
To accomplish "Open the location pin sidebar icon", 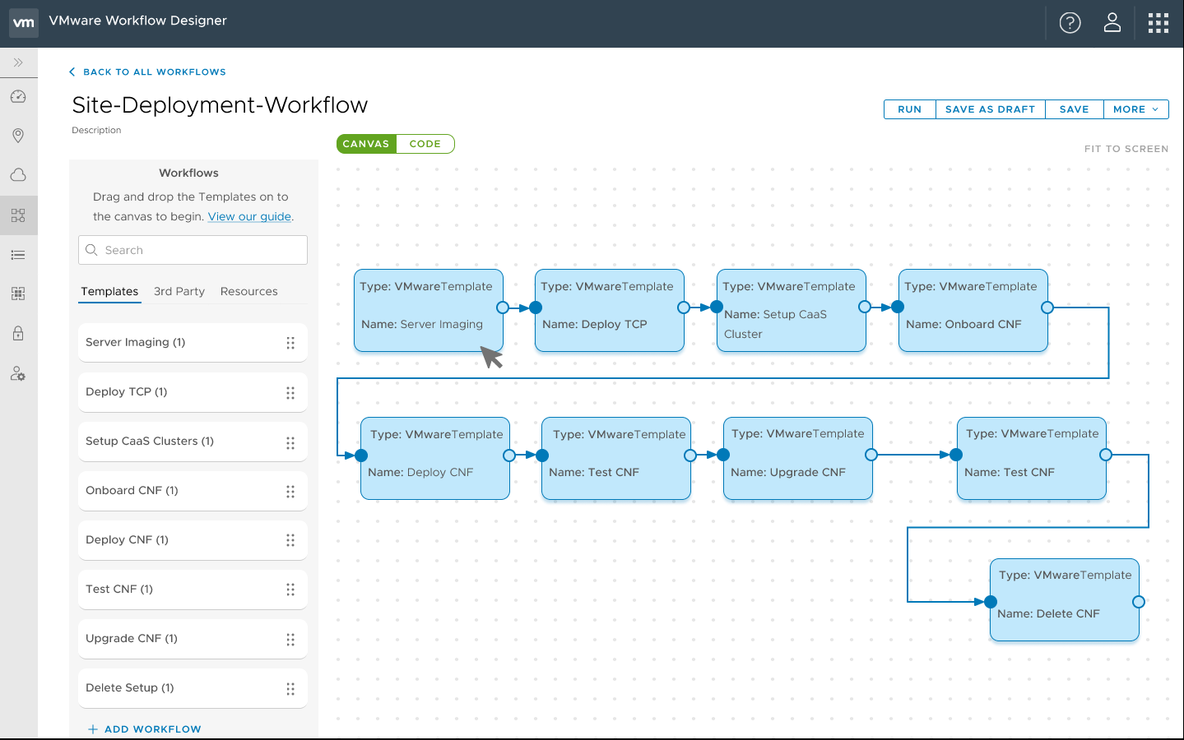I will [x=18, y=136].
